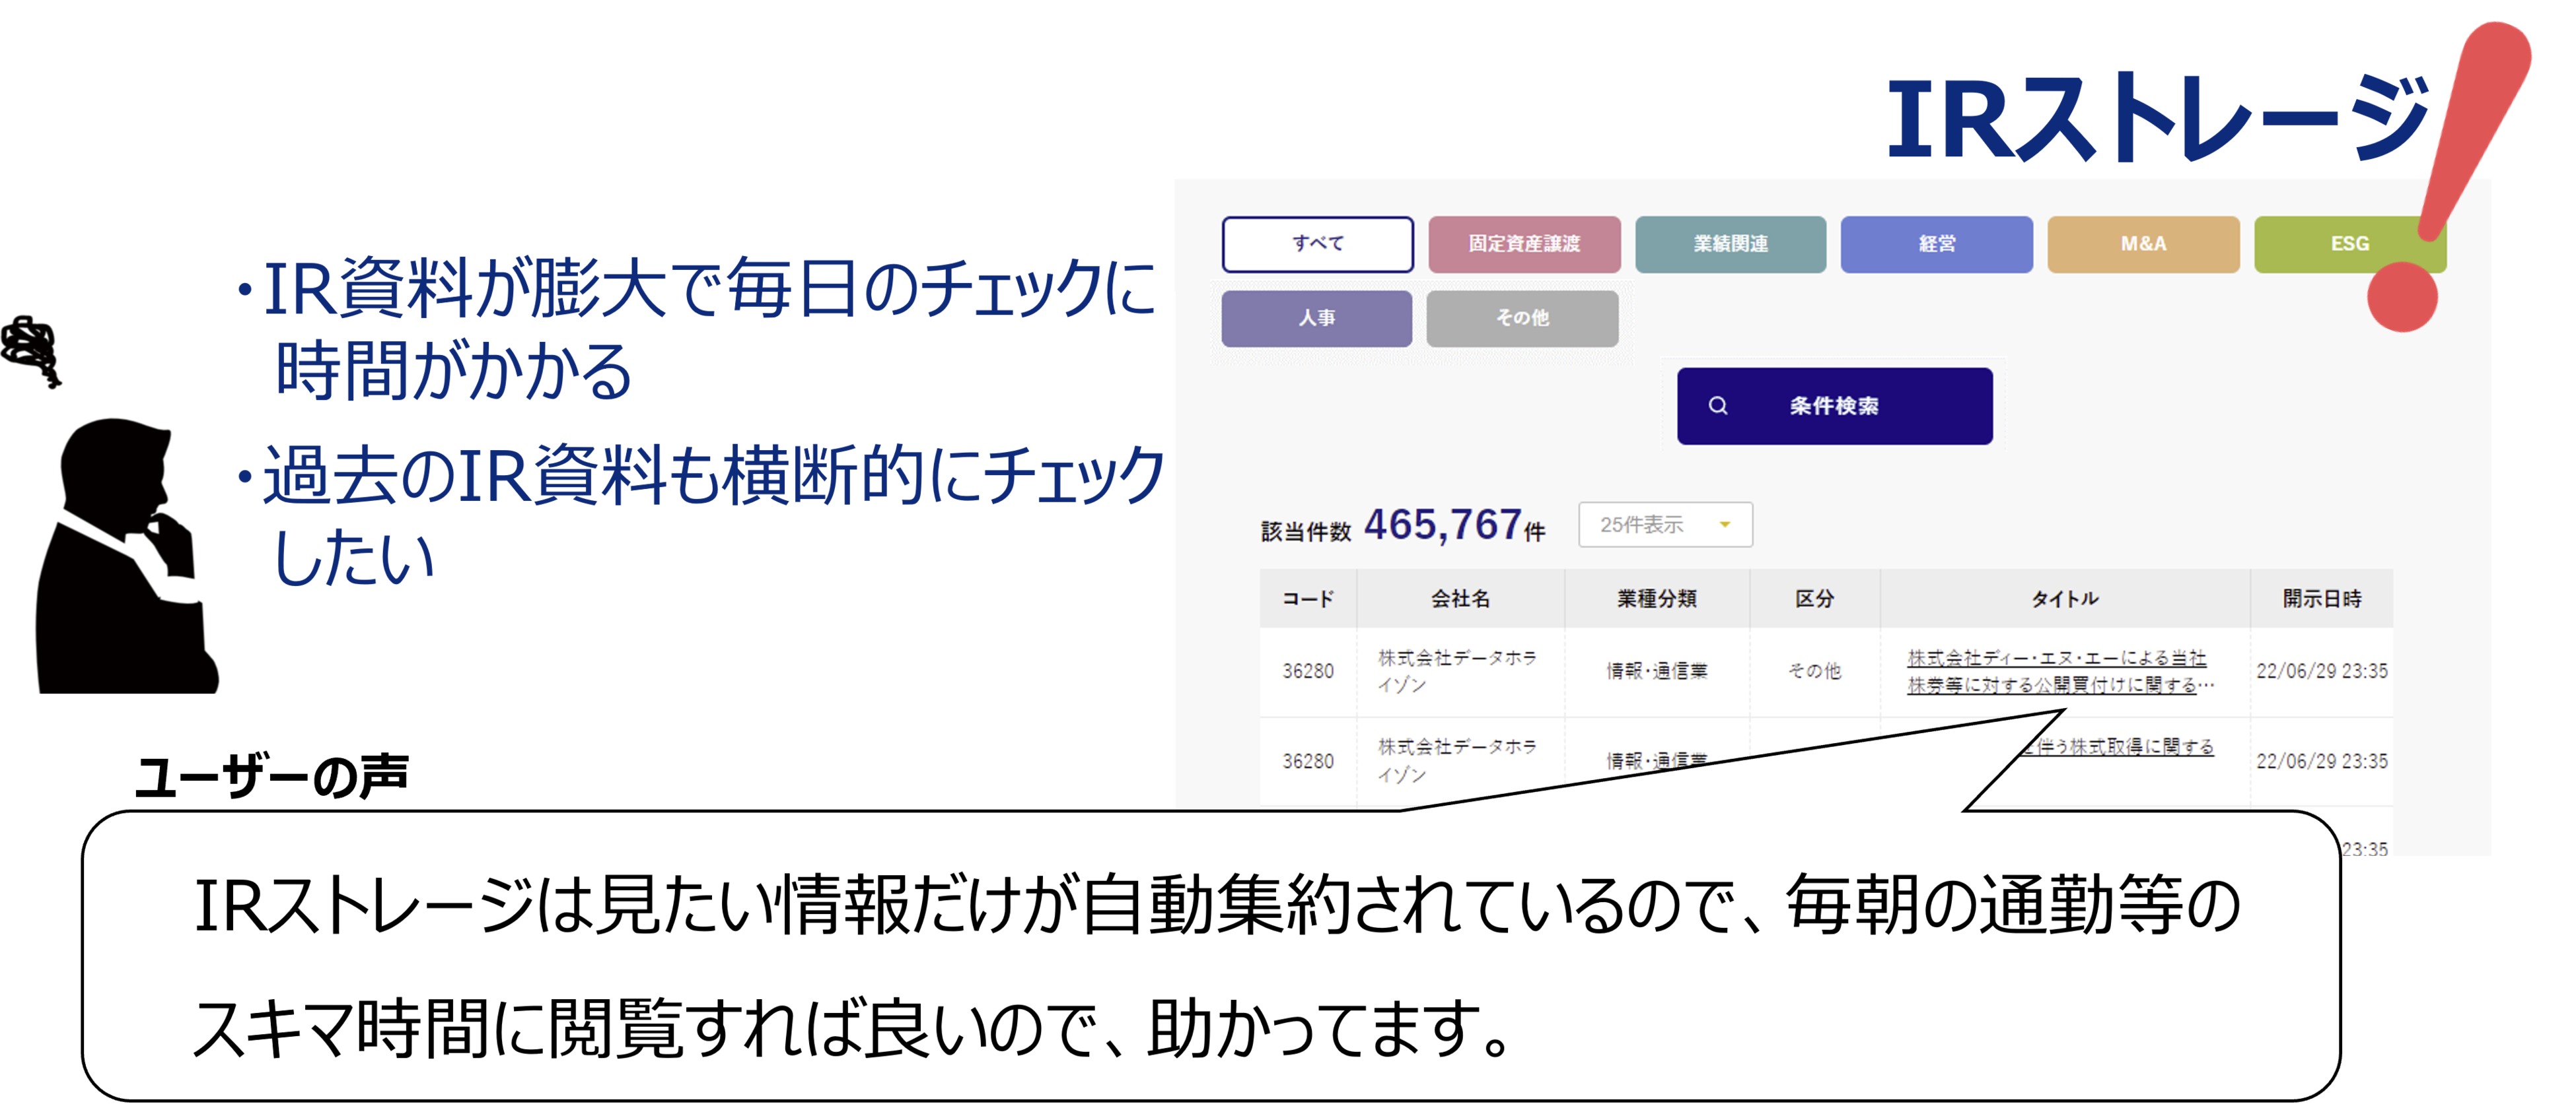
Task: Sort by 開示日時 column header
Action: [2321, 599]
